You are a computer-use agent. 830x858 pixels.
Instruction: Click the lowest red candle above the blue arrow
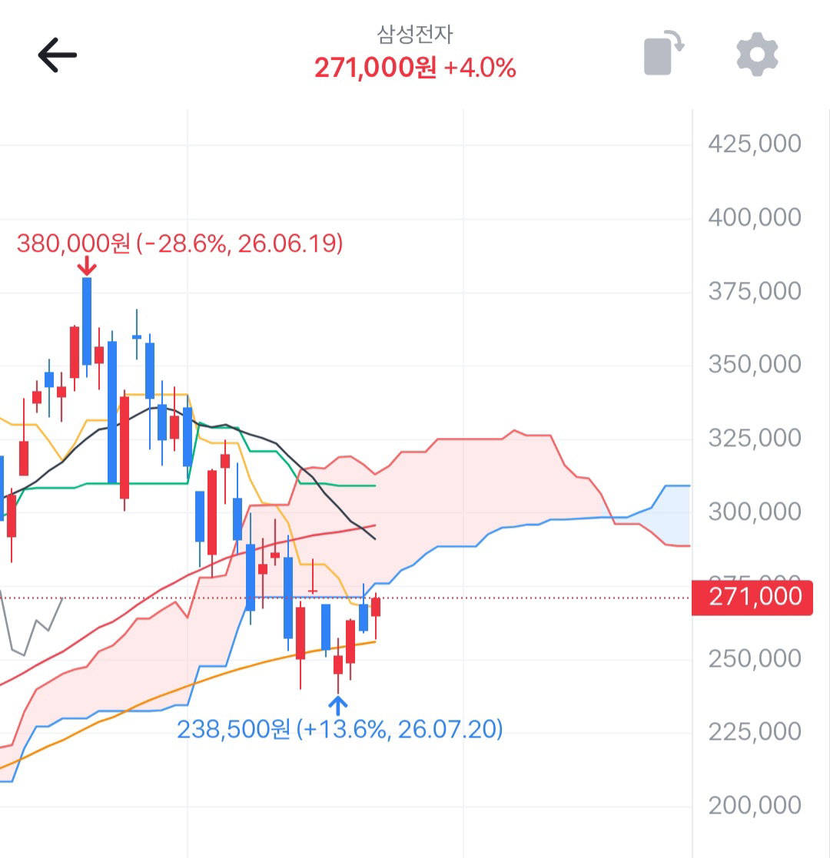[338, 665]
